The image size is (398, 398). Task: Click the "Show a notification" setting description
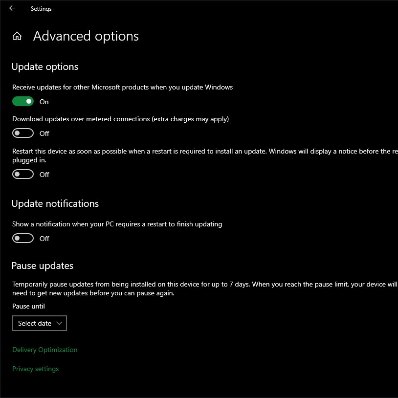[x=117, y=224]
